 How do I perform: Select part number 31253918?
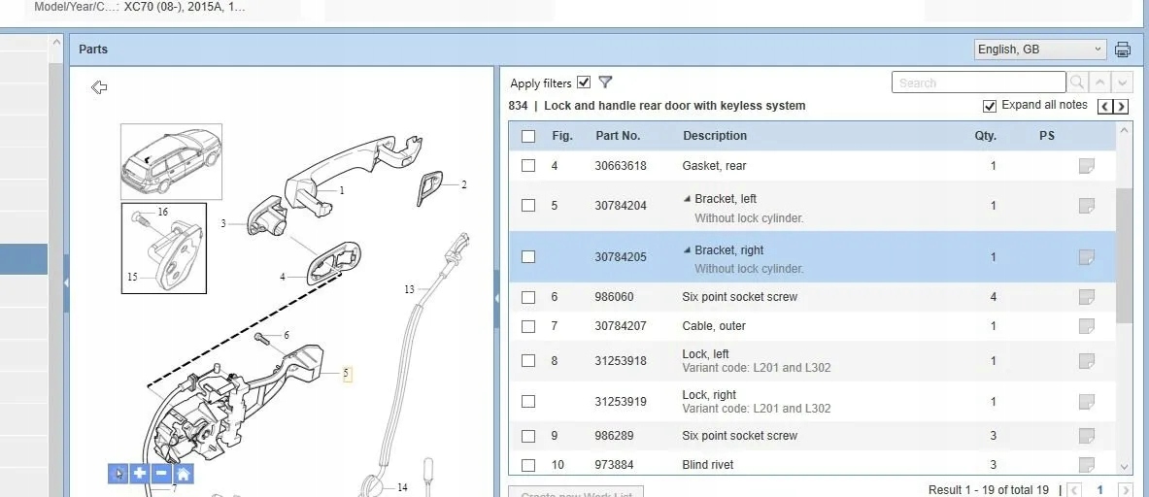[620, 361]
